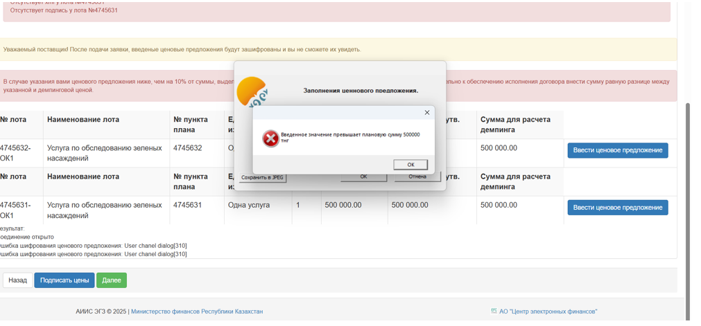This screenshot has height=326, width=701.
Task: Open the Министерство финансов Республики Казахстан link
Action: 197,311
